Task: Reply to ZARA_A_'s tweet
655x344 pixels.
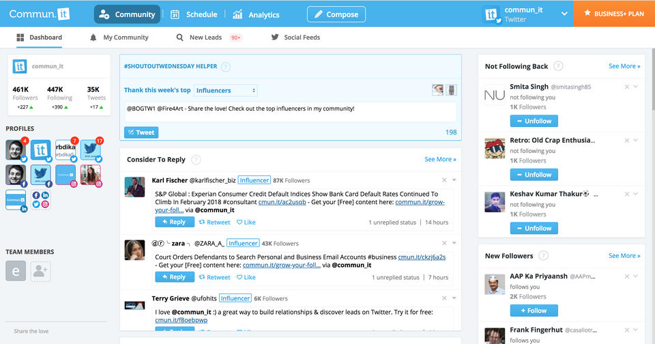Action: [x=175, y=276]
